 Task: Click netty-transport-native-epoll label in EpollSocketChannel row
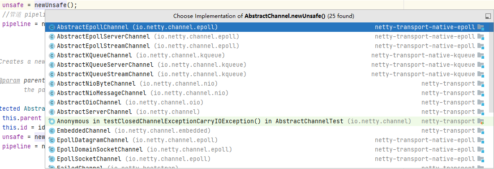(425, 159)
